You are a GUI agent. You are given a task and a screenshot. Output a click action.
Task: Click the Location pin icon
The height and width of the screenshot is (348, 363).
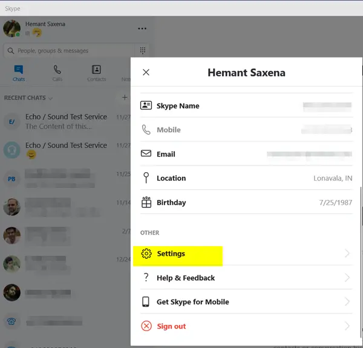click(146, 178)
